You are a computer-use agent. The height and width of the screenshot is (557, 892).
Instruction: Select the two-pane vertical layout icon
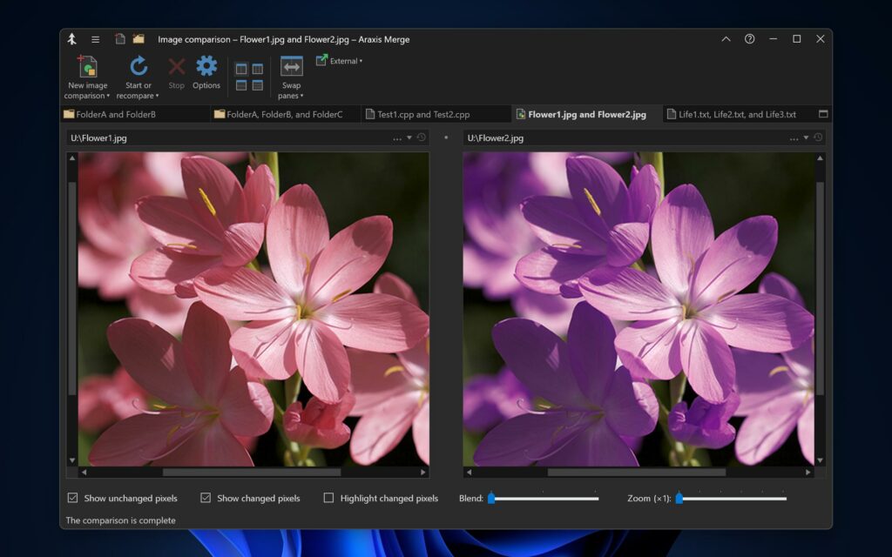(x=241, y=69)
